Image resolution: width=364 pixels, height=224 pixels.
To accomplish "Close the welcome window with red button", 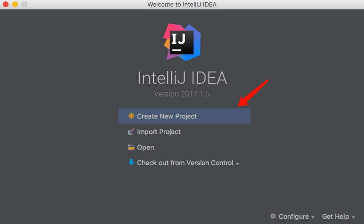I will 6,4.
